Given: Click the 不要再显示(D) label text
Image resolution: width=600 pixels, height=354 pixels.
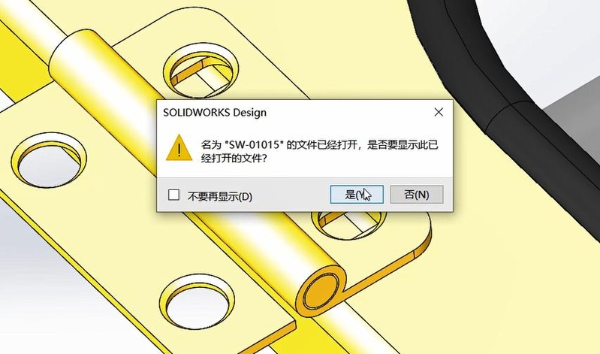Looking at the screenshot, I should click(x=220, y=196).
